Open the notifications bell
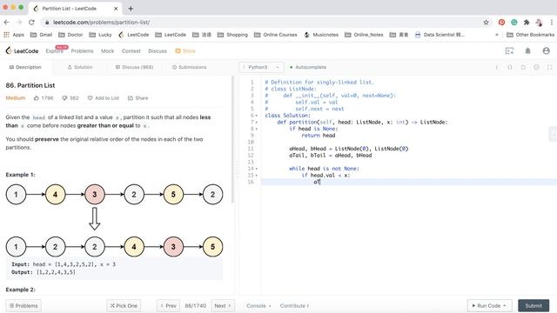This screenshot has width=557, height=313. (x=528, y=51)
